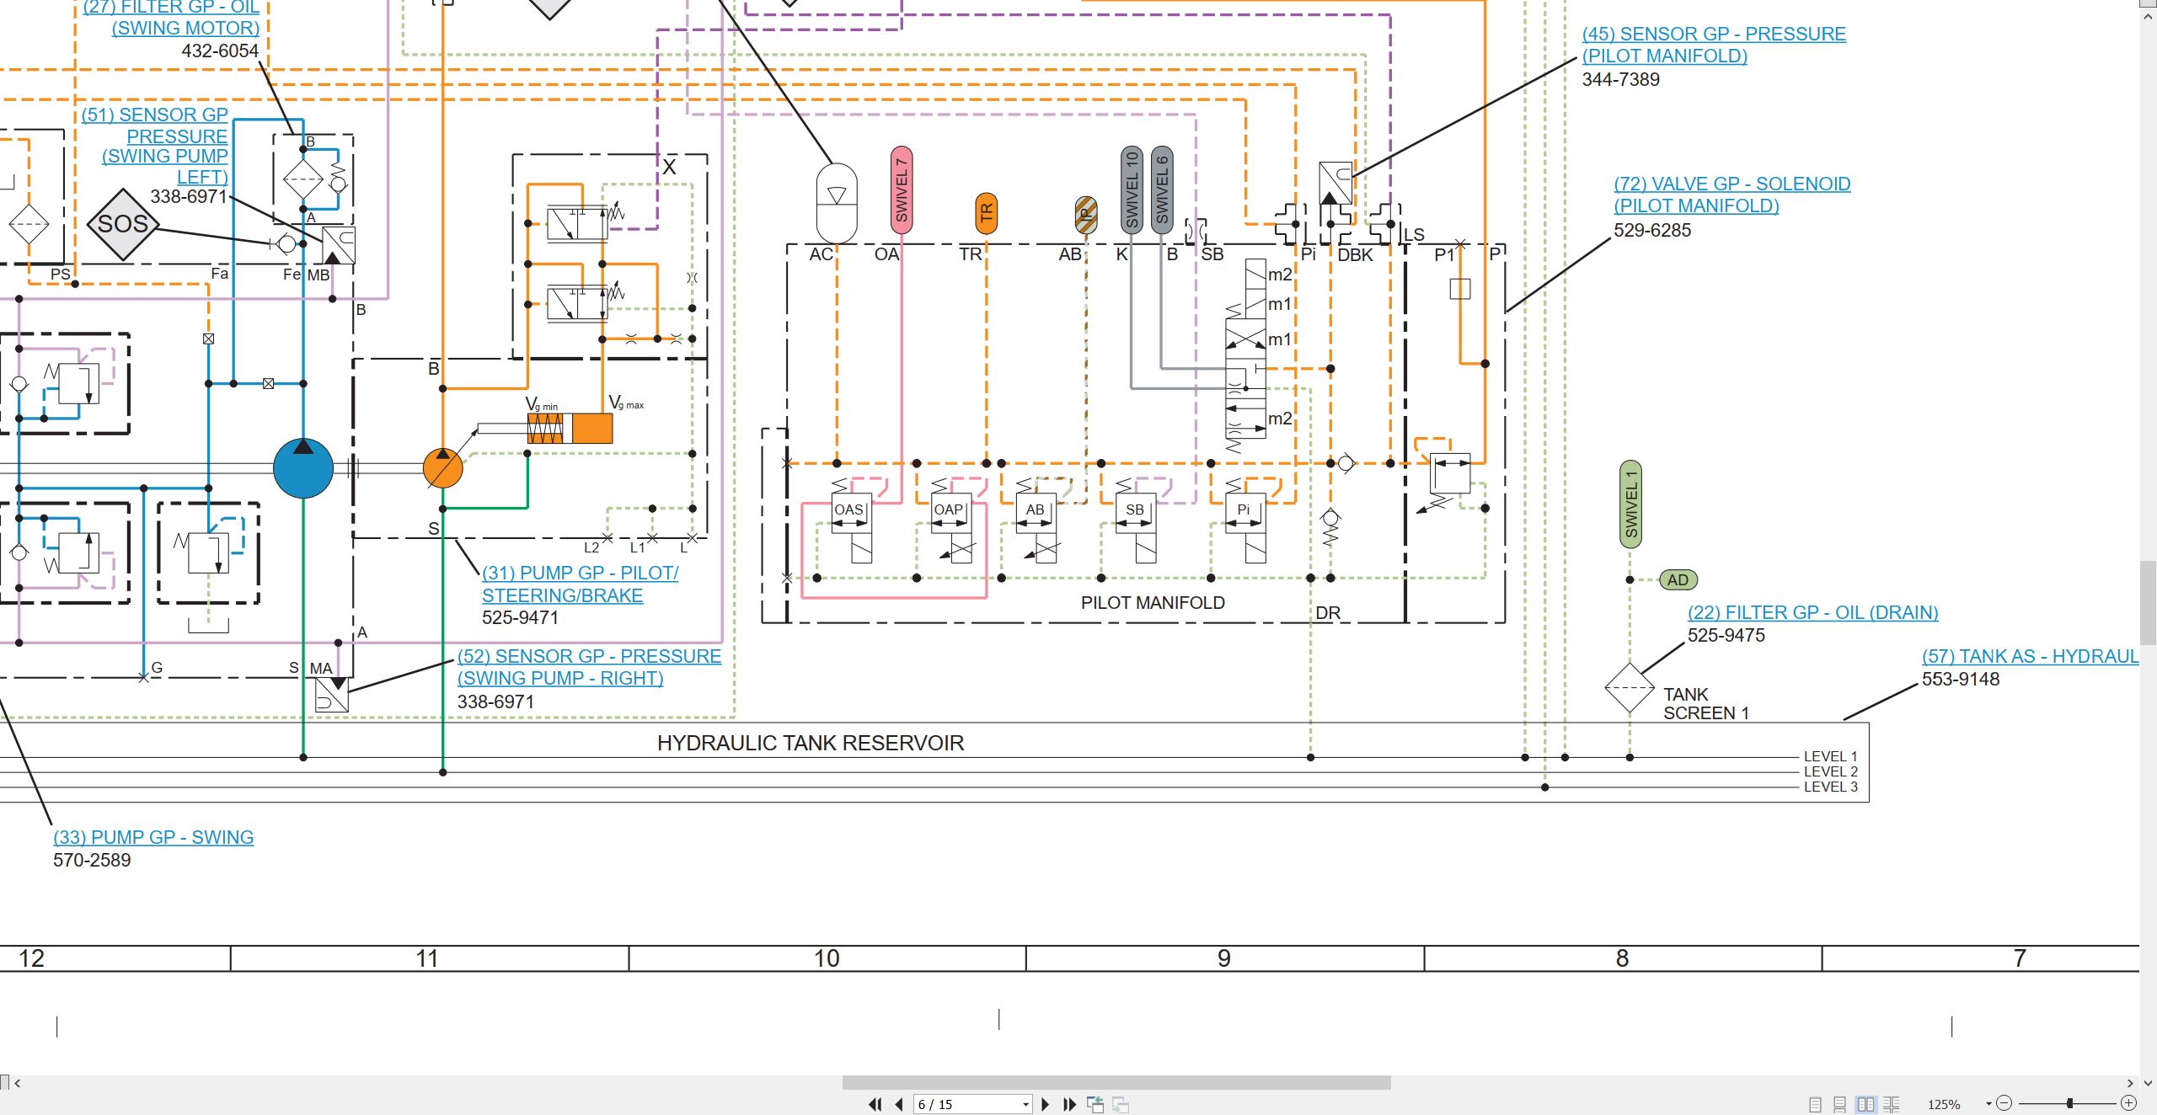Select two-page continuous scrolling layout
This screenshot has height=1115, width=2157.
pyautogui.click(x=1892, y=1104)
